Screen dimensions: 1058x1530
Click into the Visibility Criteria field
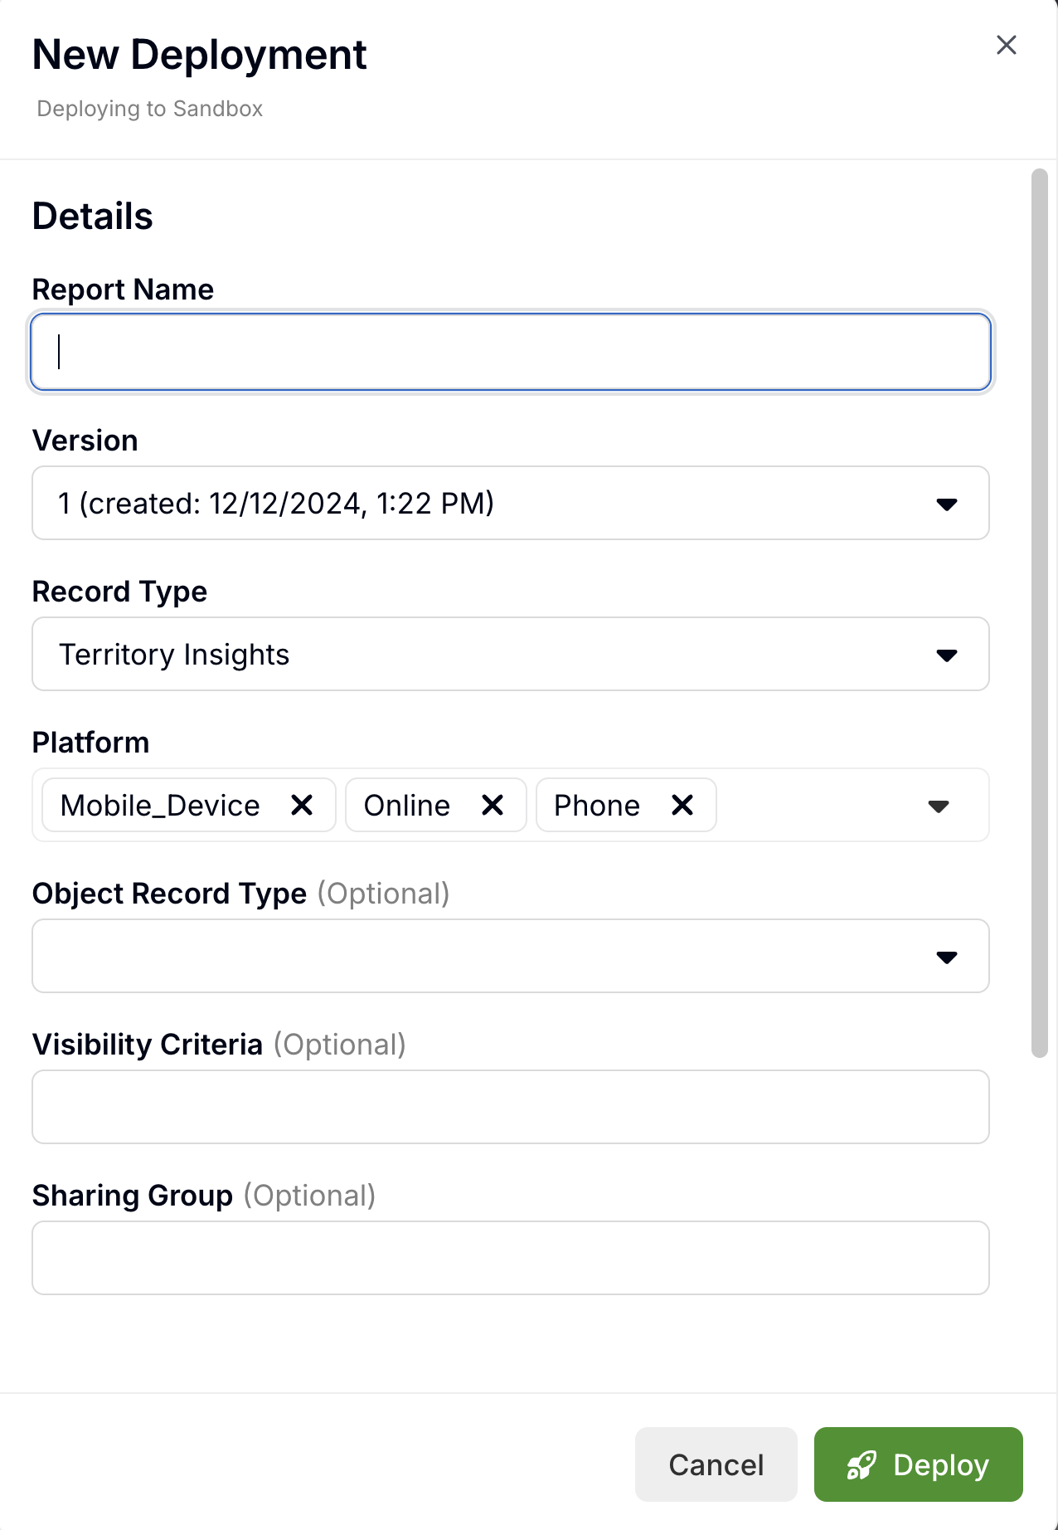pyautogui.click(x=510, y=1107)
